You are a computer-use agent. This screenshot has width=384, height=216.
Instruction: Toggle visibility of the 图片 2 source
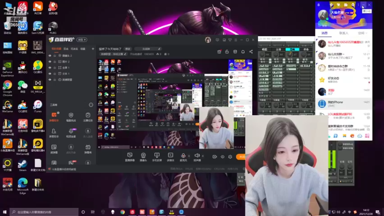[50, 62]
